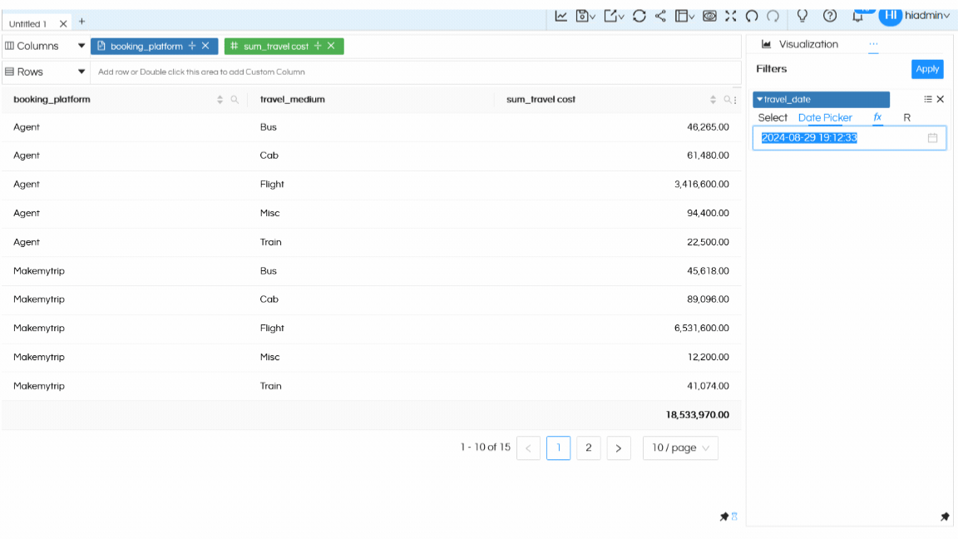This screenshot has height=539, width=958.
Task: Search within booking_platform column
Action: pyautogui.click(x=235, y=100)
